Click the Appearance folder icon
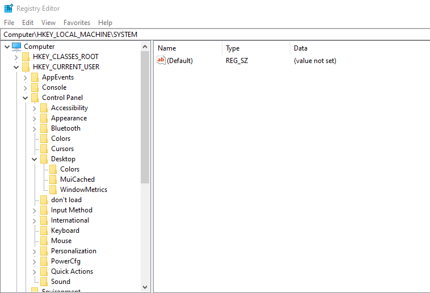430x293 pixels. click(44, 118)
